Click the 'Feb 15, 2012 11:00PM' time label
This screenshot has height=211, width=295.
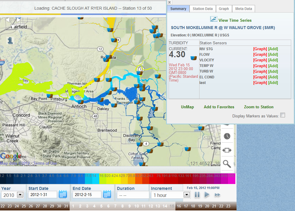point(203,188)
